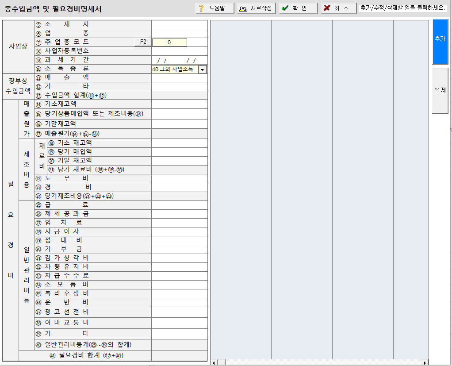The width and height of the screenshot is (452, 366).
Task: Click the 복리후생비 input field
Action: pyautogui.click(x=179, y=293)
